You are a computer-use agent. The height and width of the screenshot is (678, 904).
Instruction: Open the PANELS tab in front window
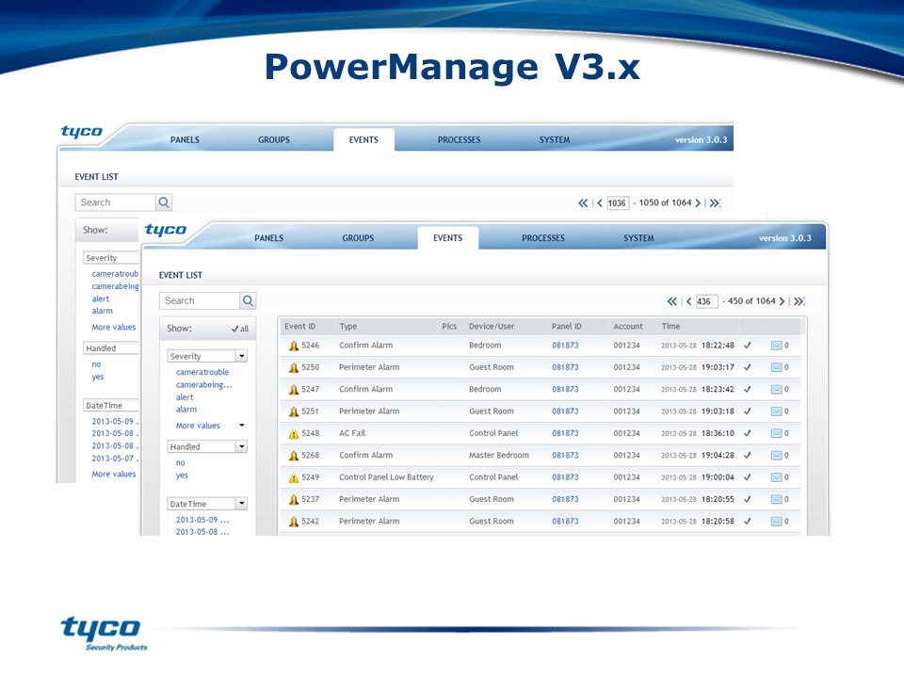pyautogui.click(x=268, y=238)
